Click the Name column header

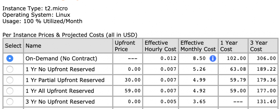pyautogui.click(x=68, y=46)
